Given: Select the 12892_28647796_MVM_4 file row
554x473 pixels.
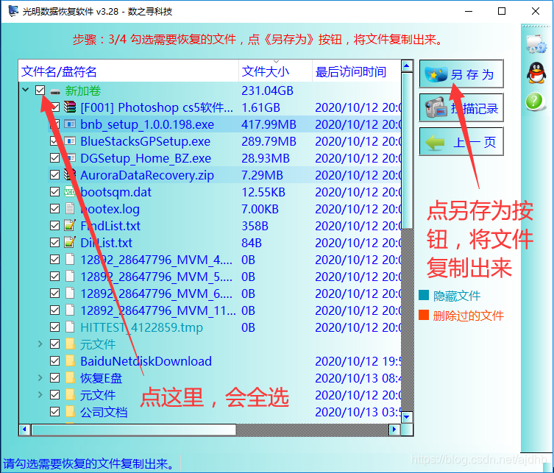Looking at the screenshot, I should [x=224, y=260].
